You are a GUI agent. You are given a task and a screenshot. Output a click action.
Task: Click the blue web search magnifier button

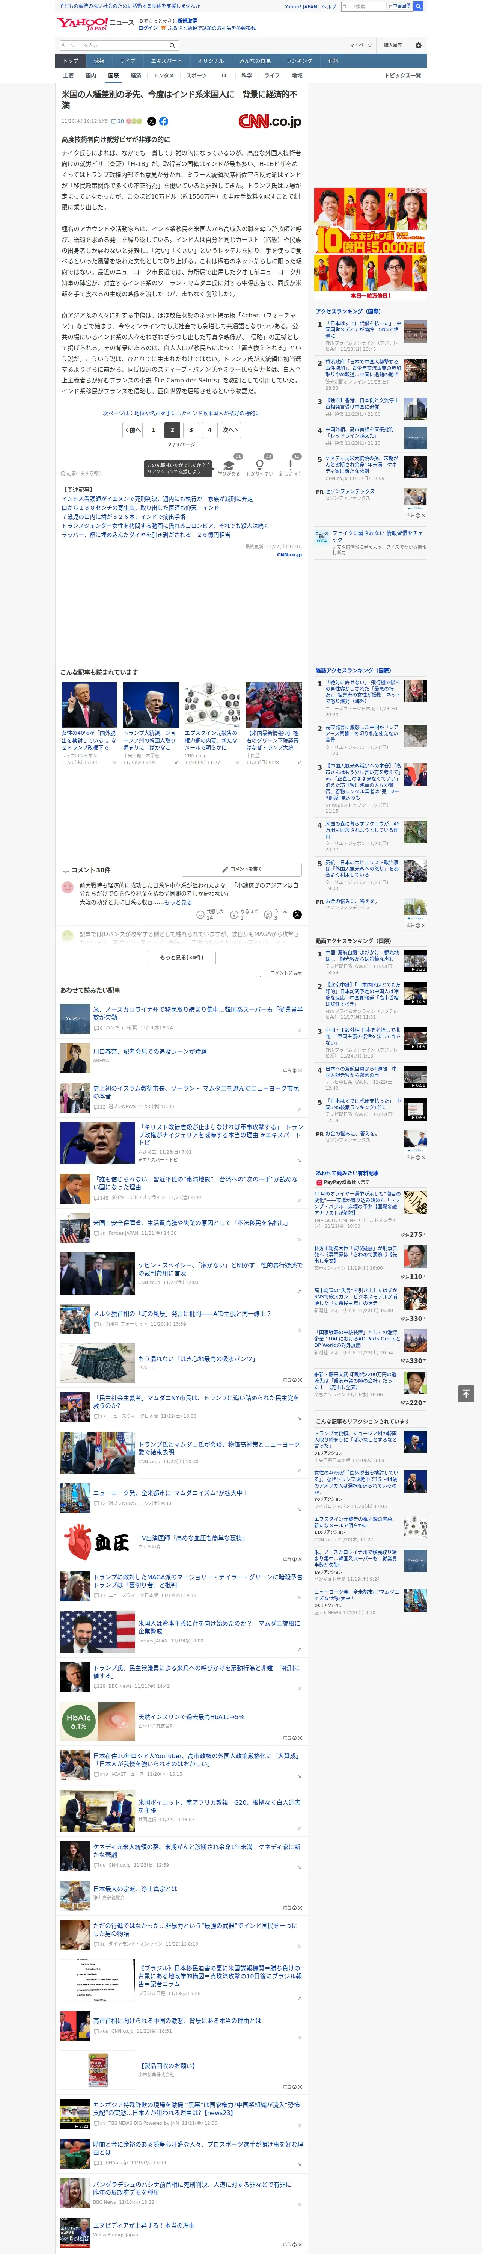(x=418, y=6)
